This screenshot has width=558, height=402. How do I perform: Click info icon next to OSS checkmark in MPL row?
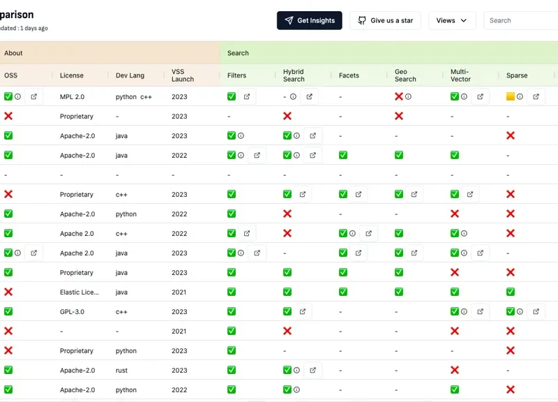(x=17, y=96)
